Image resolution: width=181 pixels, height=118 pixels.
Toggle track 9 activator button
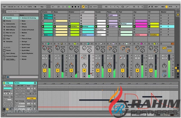[151, 70]
